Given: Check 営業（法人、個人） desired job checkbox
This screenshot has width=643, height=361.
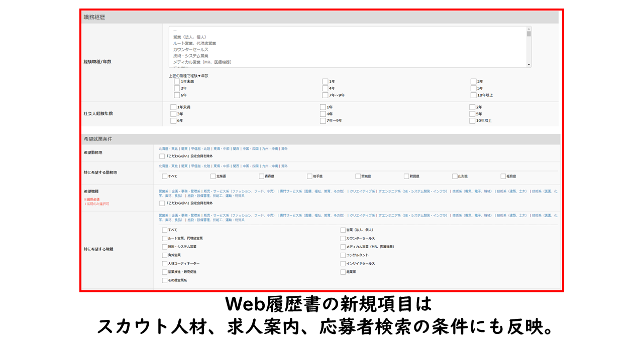Looking at the screenshot, I should [343, 230].
